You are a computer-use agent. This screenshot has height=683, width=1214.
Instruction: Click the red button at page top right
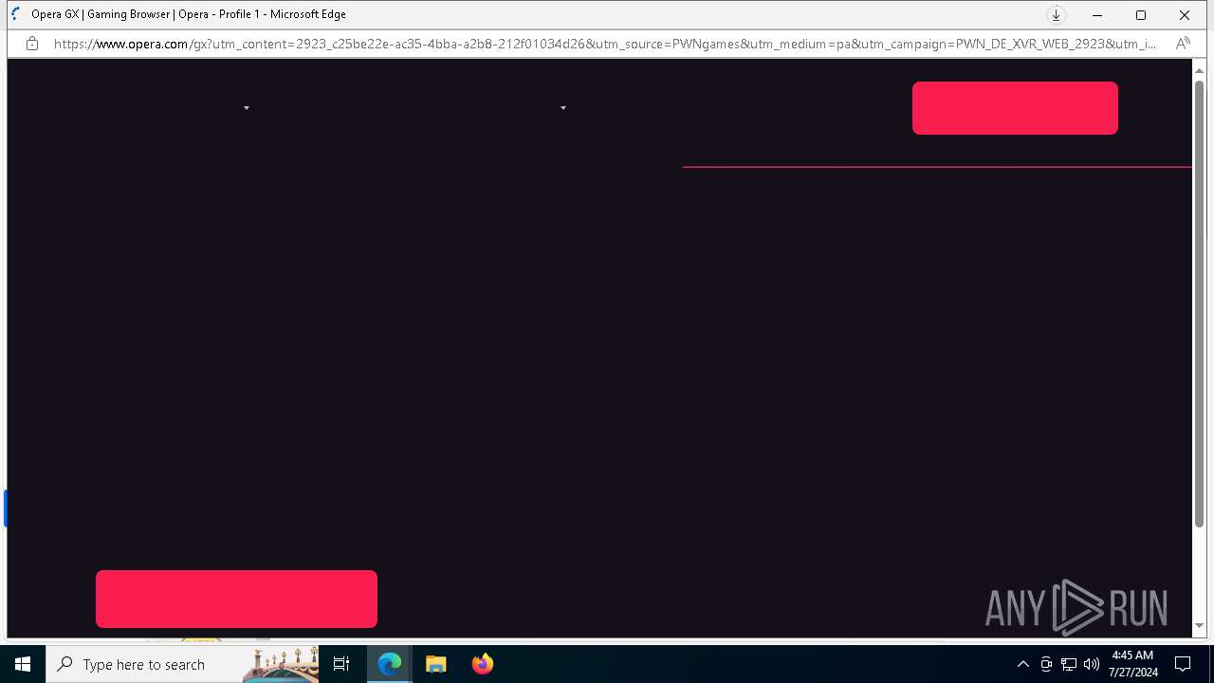[1015, 108]
